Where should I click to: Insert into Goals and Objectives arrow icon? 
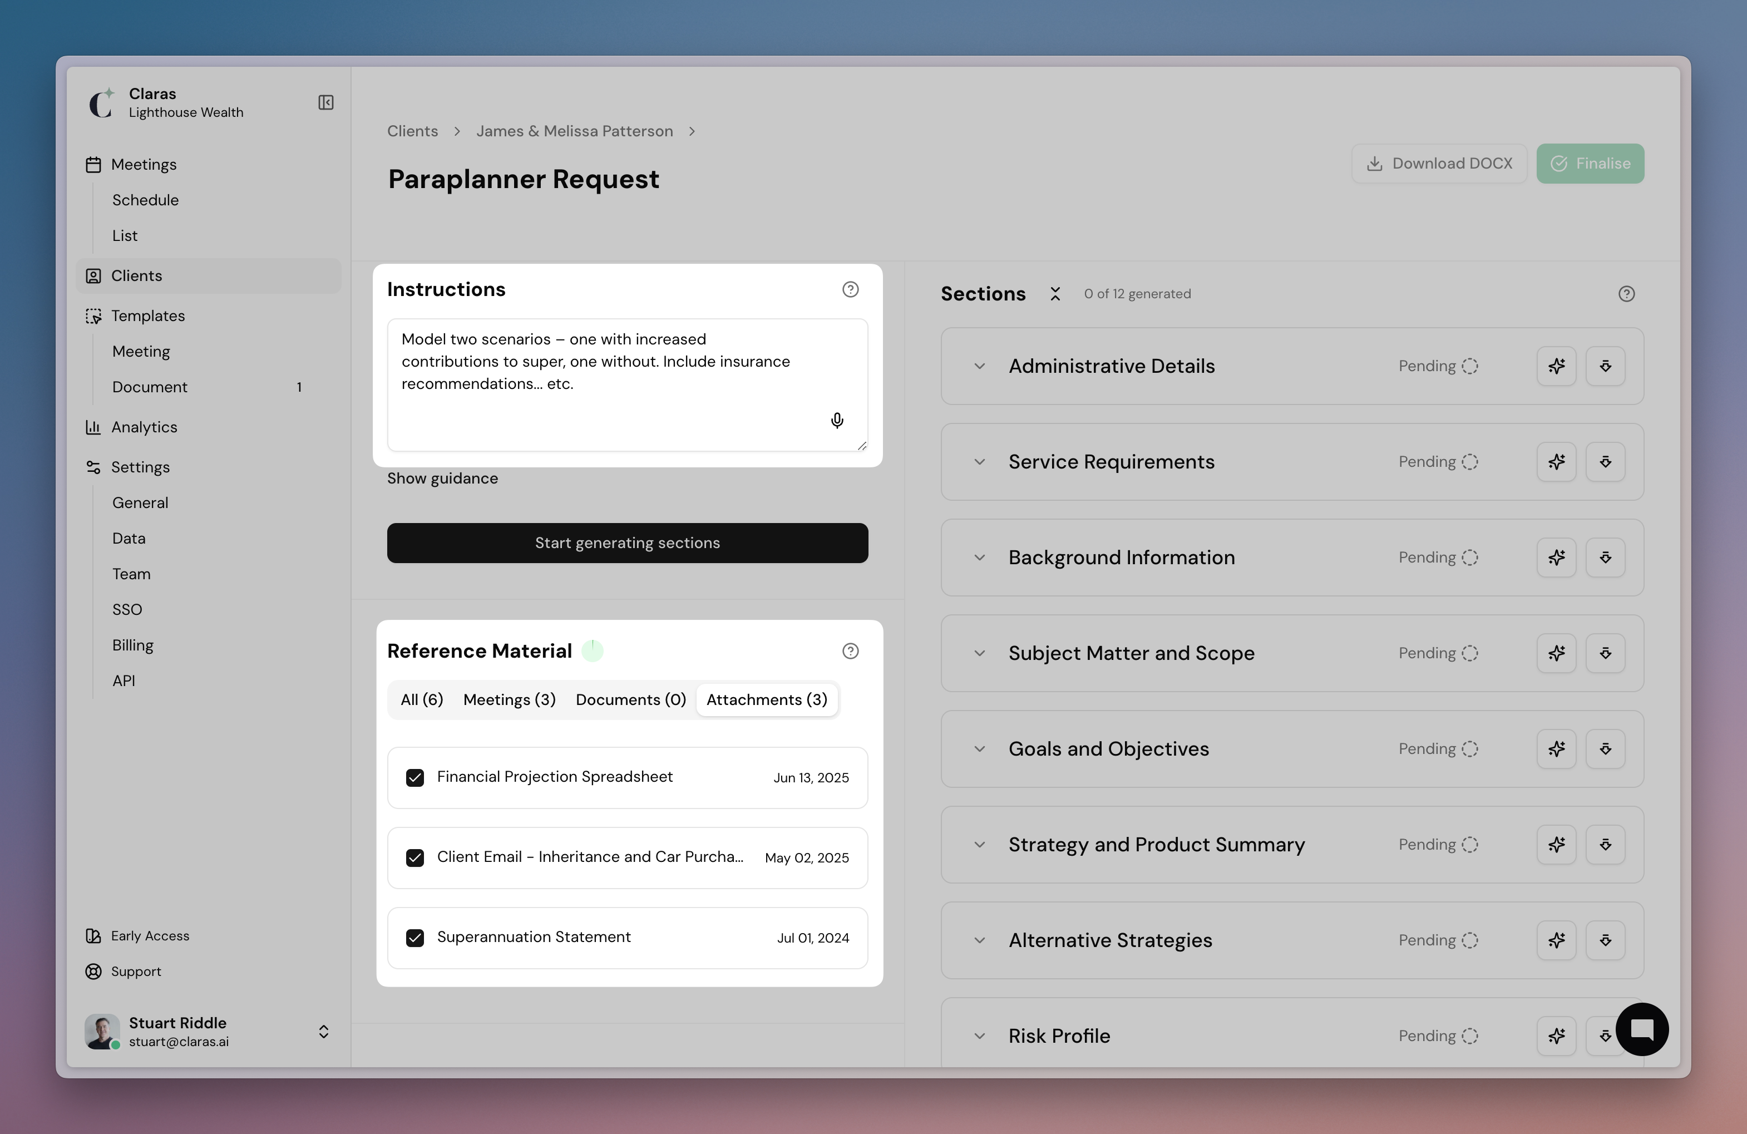1605,748
